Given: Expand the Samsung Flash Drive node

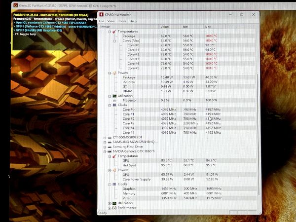Looking at the screenshot, I should click(105, 147).
